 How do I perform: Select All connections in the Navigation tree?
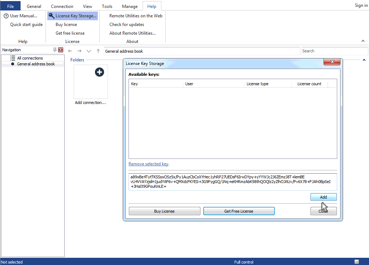click(30, 58)
